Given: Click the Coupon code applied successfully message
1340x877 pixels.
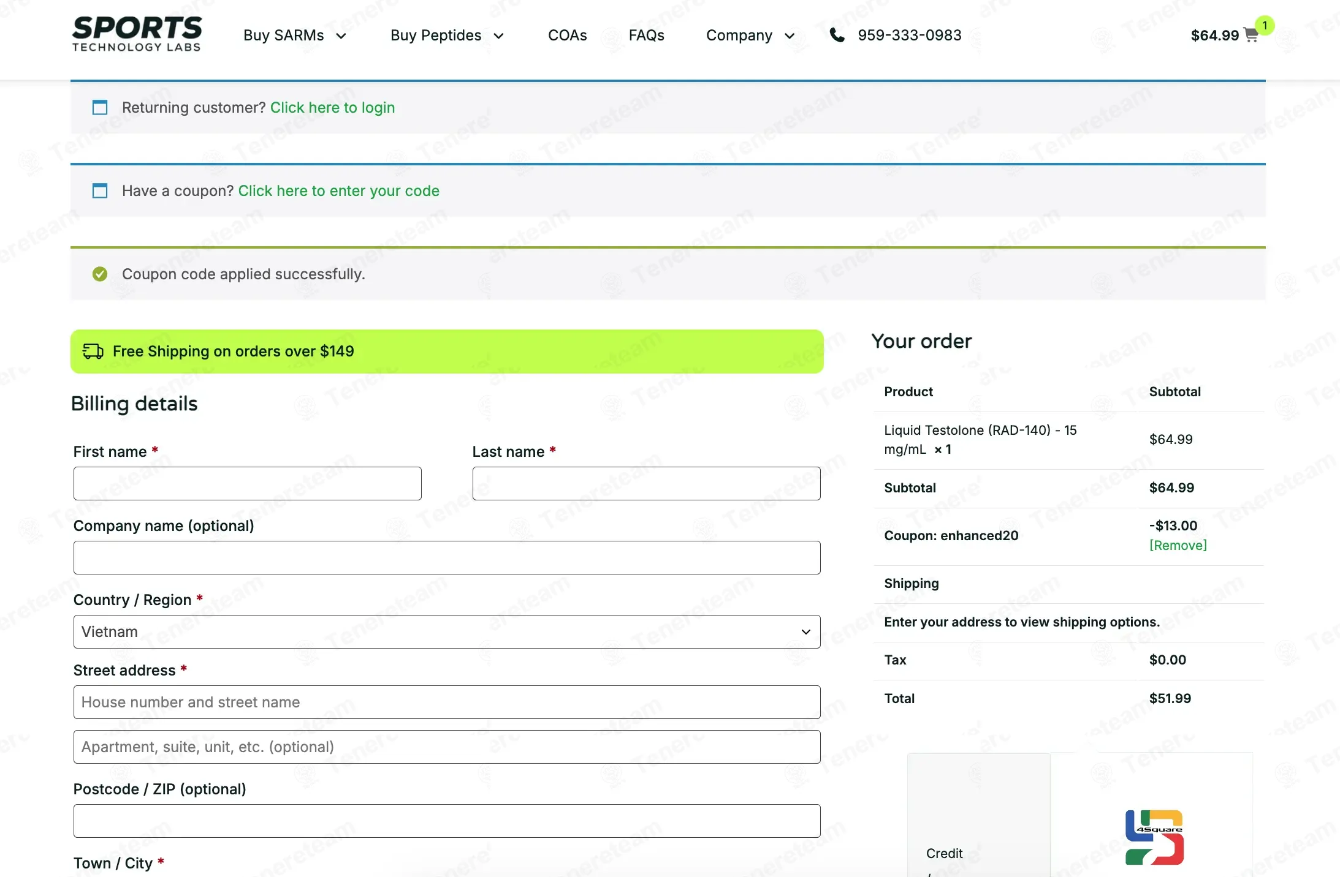Looking at the screenshot, I should pyautogui.click(x=243, y=274).
